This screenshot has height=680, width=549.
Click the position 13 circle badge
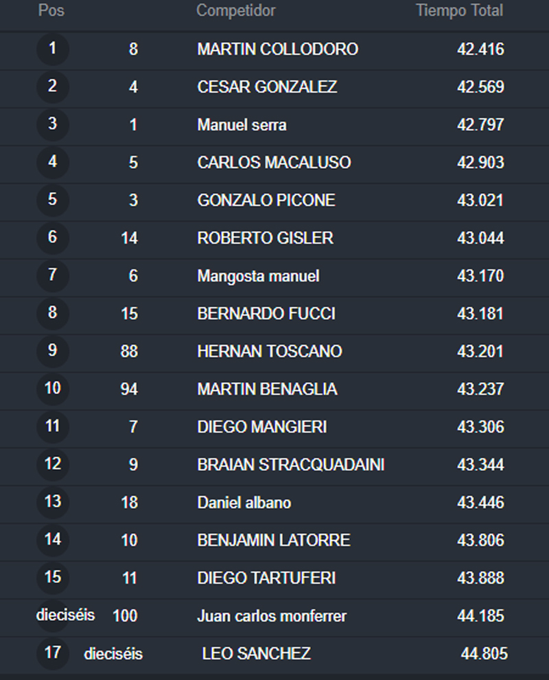point(52,502)
